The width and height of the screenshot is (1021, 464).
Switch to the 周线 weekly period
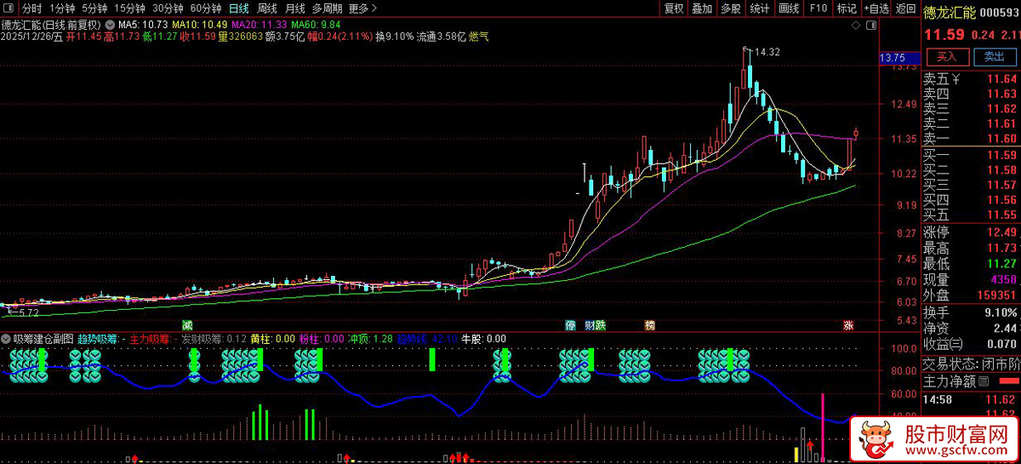267,9
